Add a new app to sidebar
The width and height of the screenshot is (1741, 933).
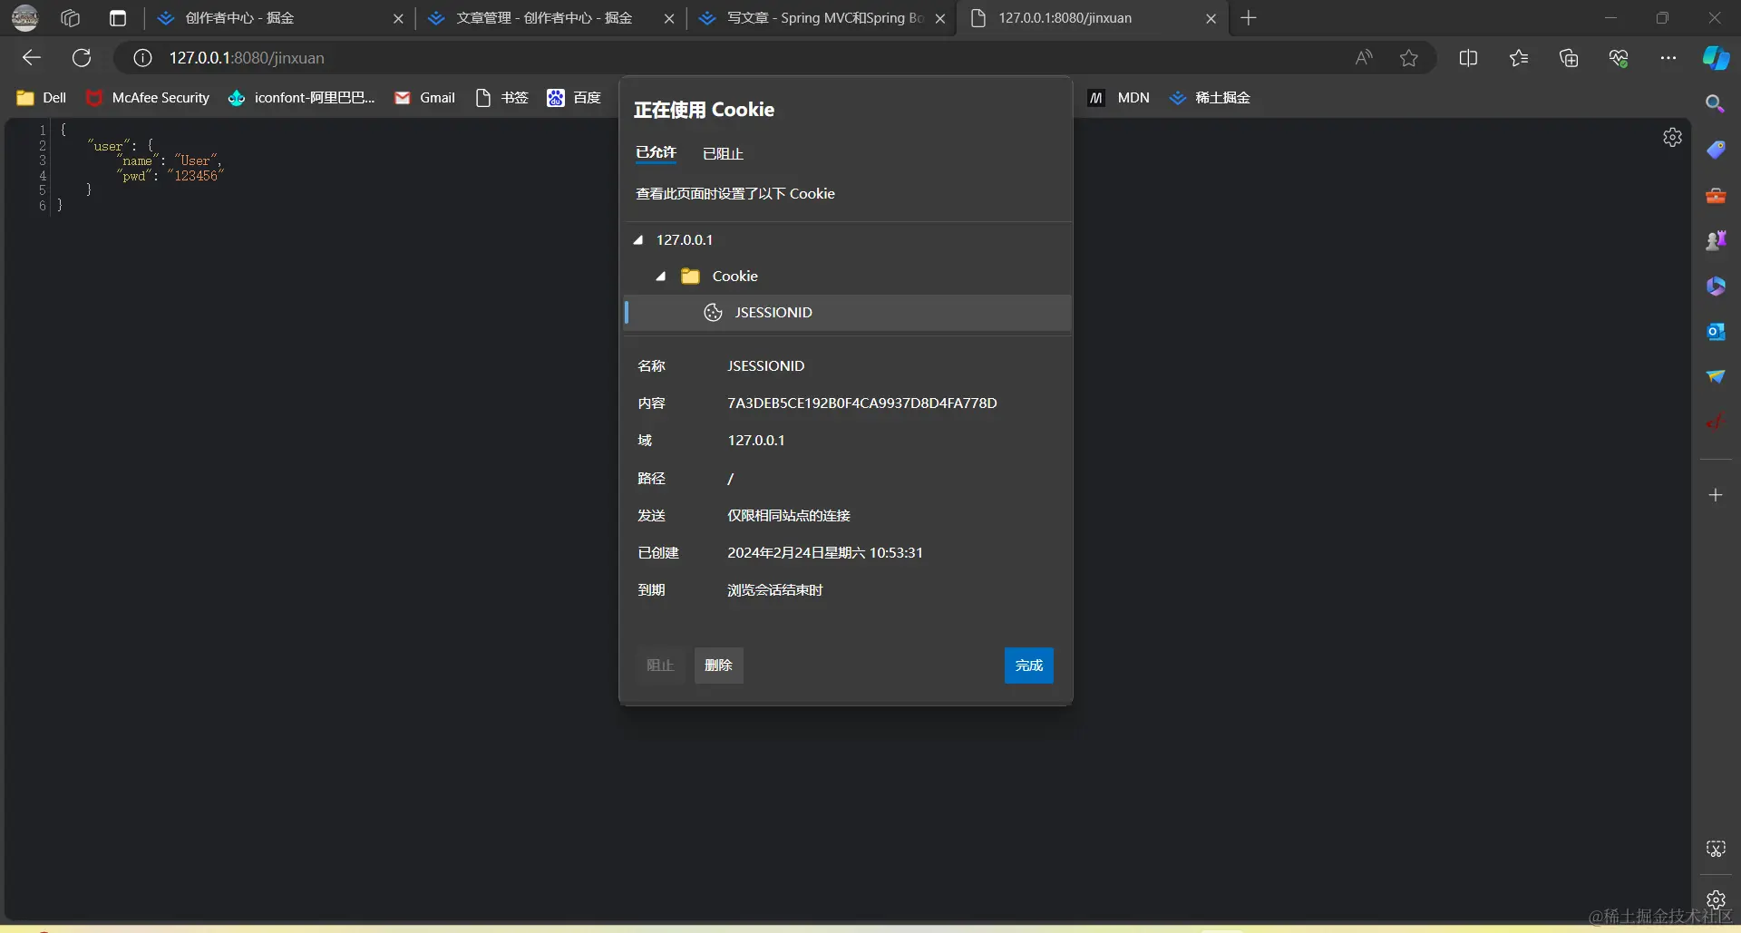1716,495
